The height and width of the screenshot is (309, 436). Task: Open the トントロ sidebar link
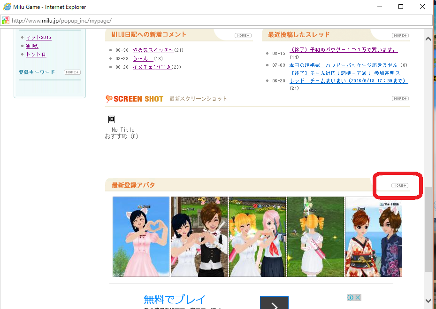click(36, 55)
